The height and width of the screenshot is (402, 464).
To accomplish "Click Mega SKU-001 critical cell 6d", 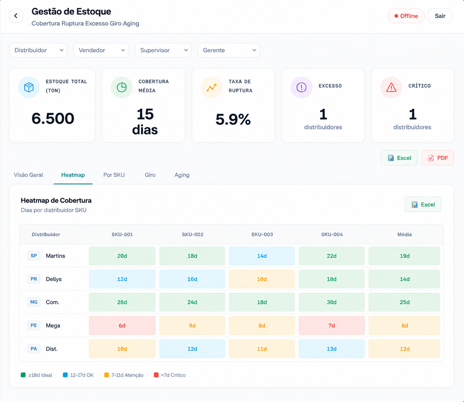I will 122,326.
